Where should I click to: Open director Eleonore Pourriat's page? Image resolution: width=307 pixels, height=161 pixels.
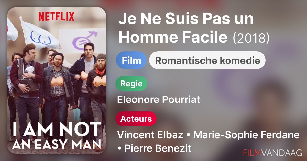coord(158,100)
